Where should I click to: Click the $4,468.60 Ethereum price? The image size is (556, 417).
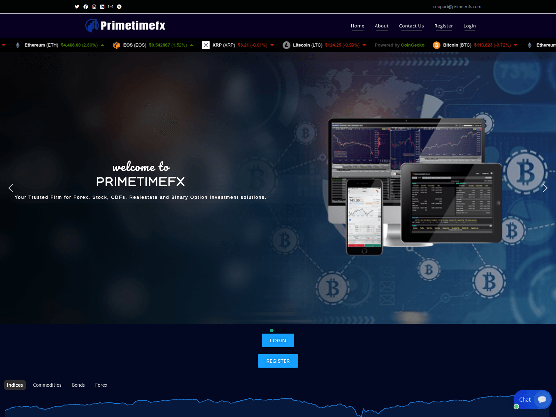click(71, 45)
